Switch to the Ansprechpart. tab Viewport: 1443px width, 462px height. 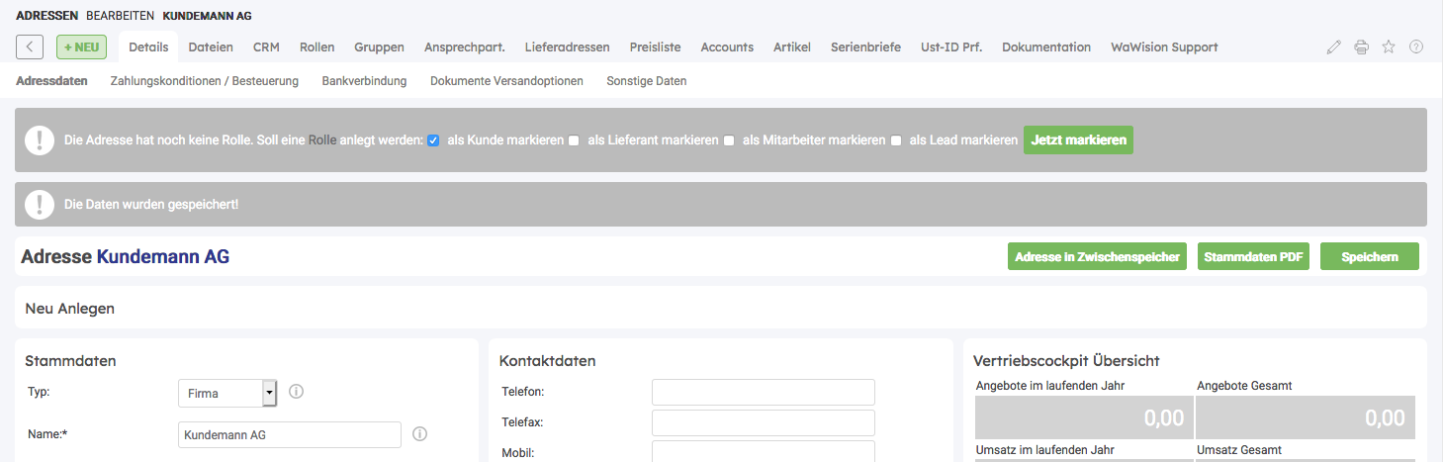pos(465,46)
